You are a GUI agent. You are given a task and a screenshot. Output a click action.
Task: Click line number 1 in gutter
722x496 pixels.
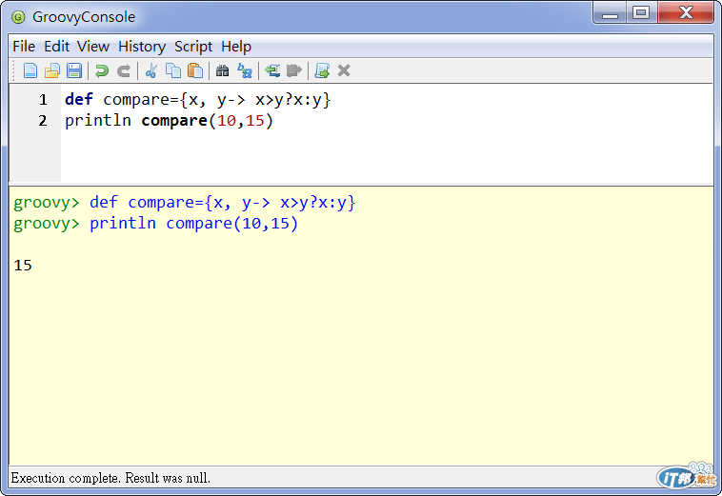click(x=43, y=99)
